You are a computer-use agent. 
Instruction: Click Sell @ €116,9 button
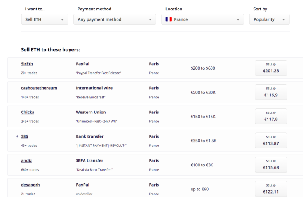(x=271, y=92)
